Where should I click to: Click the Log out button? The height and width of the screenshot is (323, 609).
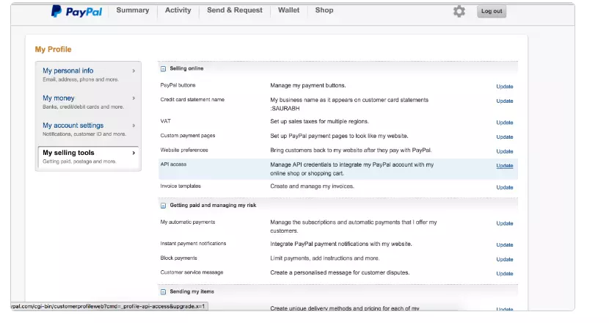492,11
